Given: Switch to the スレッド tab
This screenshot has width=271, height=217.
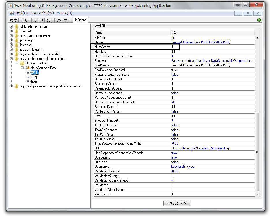Looking at the screenshot, I should click(38, 20).
